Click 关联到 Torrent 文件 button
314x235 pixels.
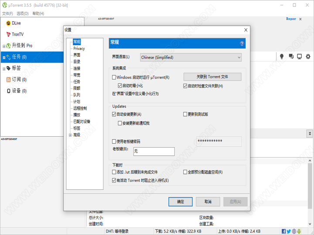212,77
